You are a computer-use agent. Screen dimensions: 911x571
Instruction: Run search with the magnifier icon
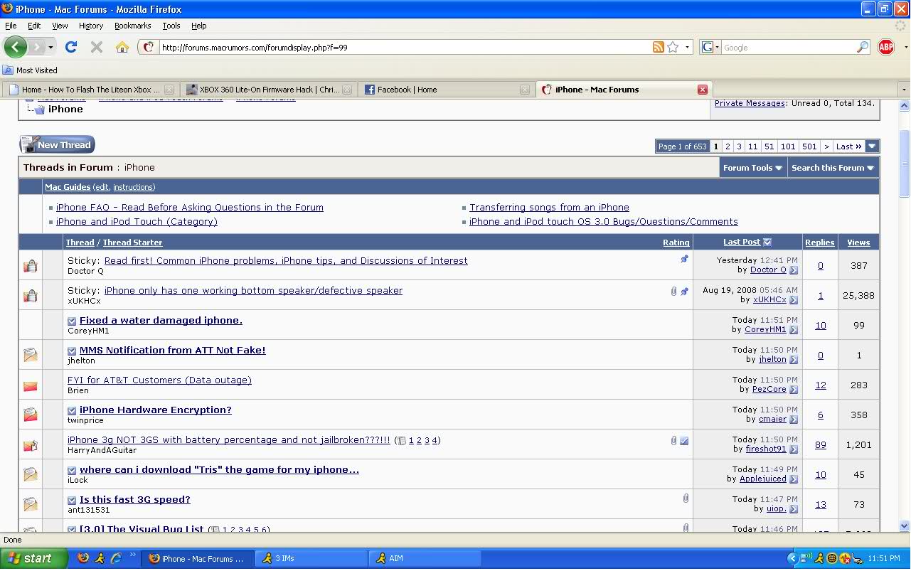[x=863, y=47]
